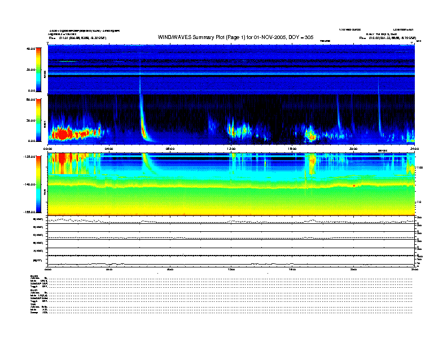Click the 16:00 tick label under RAD1 spectrogram

click(292, 149)
